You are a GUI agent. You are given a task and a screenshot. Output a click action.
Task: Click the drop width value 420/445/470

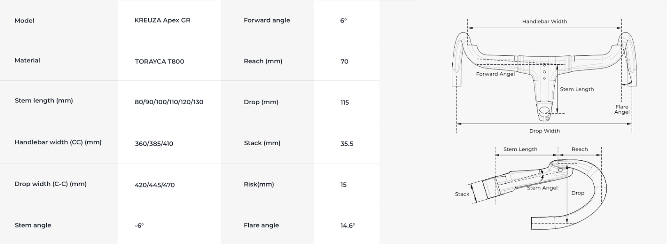click(x=155, y=185)
